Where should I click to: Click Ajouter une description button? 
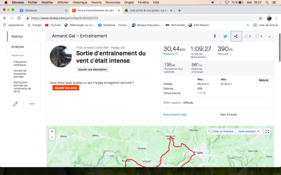92,69
